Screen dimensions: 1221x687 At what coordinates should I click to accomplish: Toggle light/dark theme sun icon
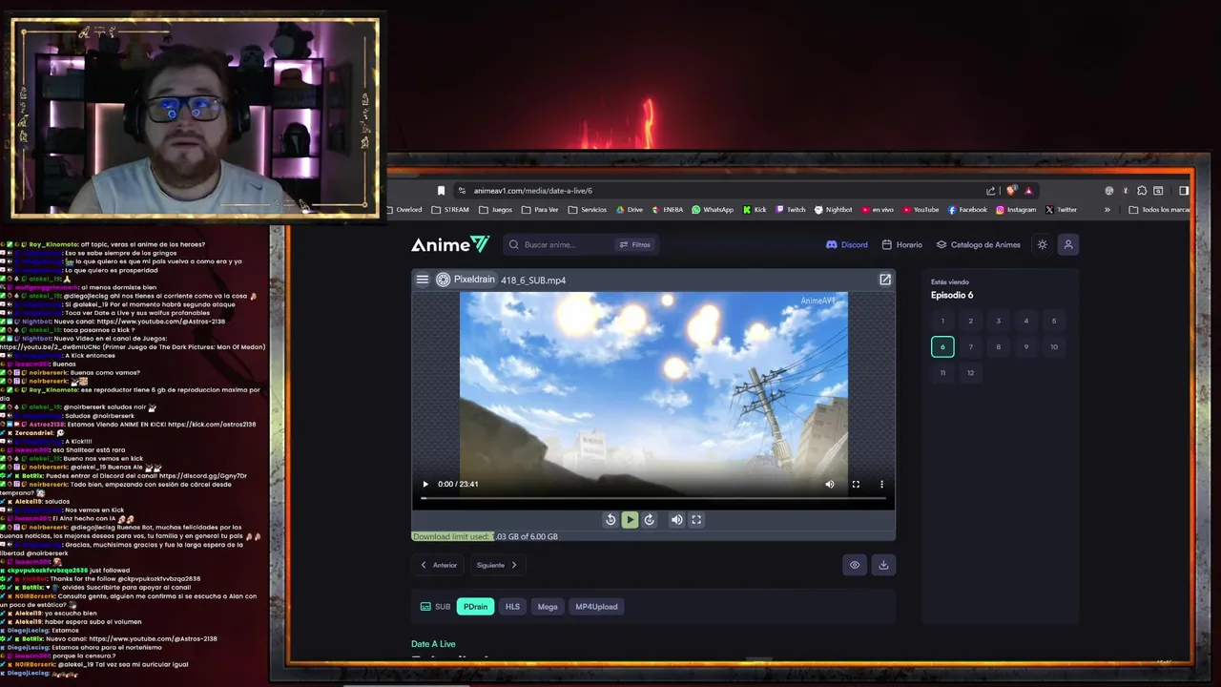(1043, 244)
